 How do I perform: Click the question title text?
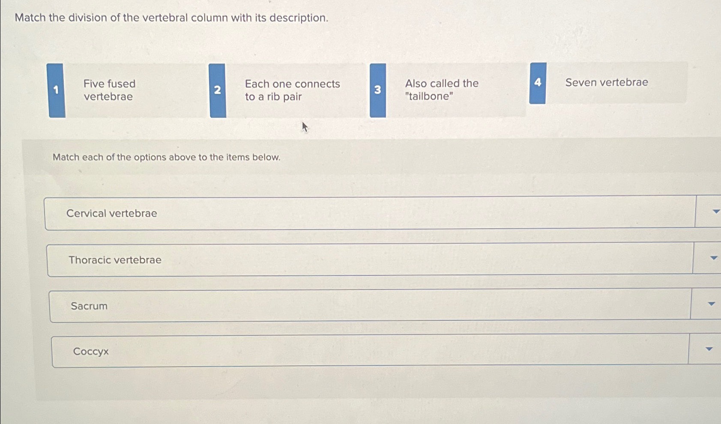(x=171, y=18)
